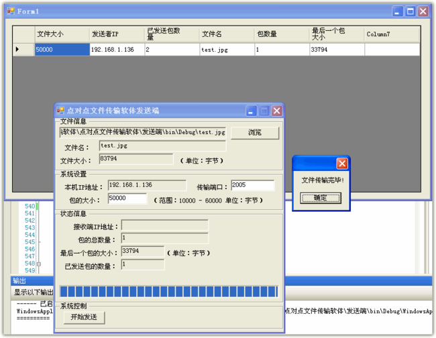
Task: Select the 包数量 cell showing 1
Action: click(282, 50)
